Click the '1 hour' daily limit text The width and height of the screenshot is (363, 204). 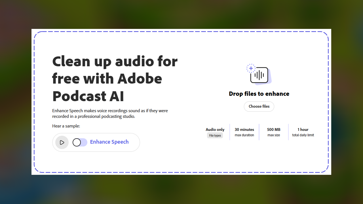[x=303, y=129]
